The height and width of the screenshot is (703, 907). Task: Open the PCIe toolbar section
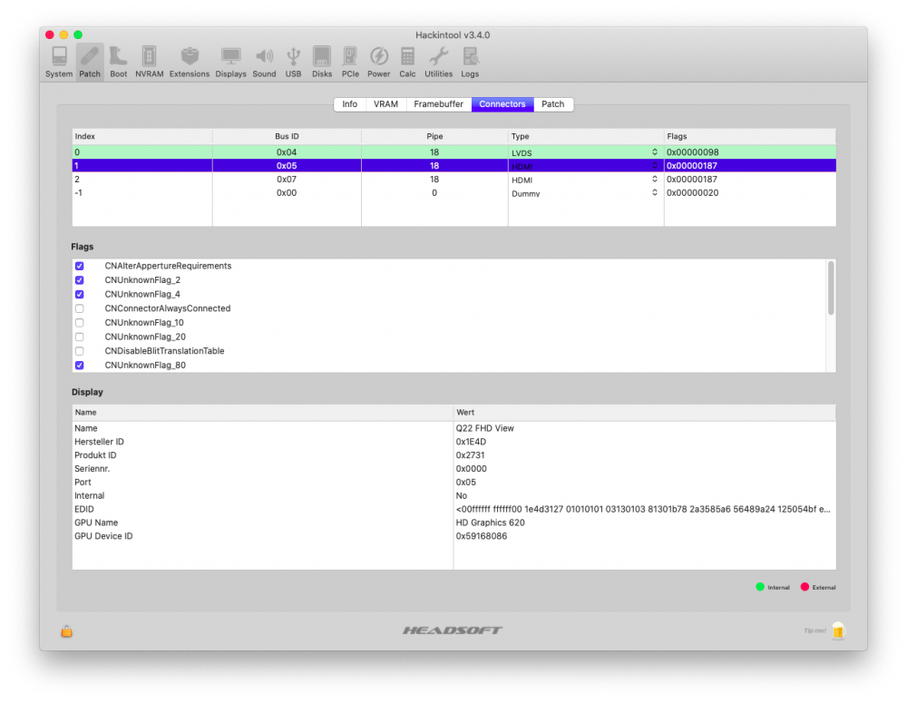(350, 61)
